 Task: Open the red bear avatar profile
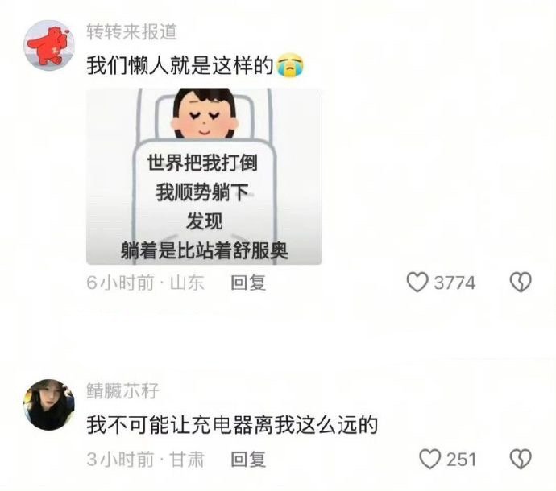(x=49, y=45)
